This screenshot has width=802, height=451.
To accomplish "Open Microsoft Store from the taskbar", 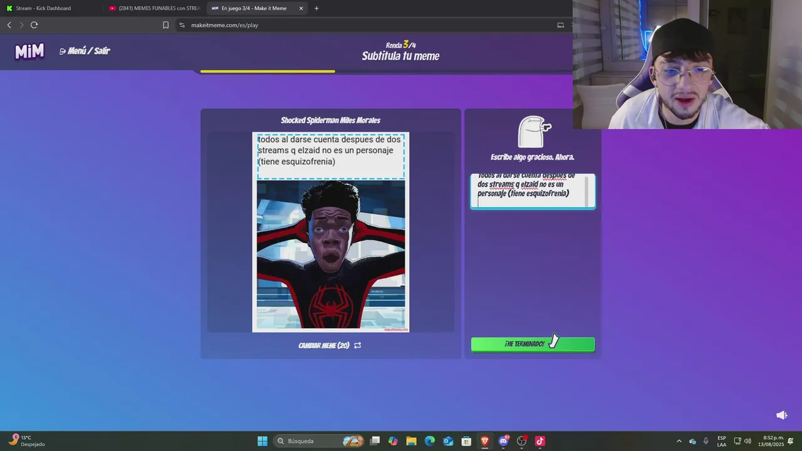I will pos(466,441).
